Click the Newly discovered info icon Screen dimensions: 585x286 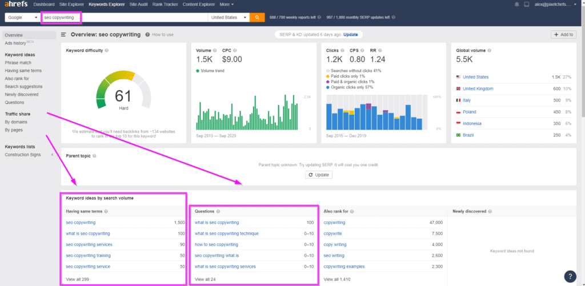tap(490, 211)
